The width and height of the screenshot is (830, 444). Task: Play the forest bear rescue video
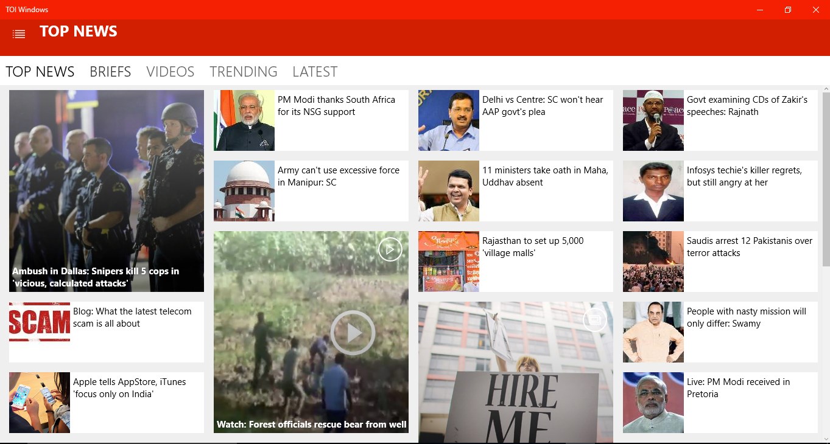coord(353,332)
